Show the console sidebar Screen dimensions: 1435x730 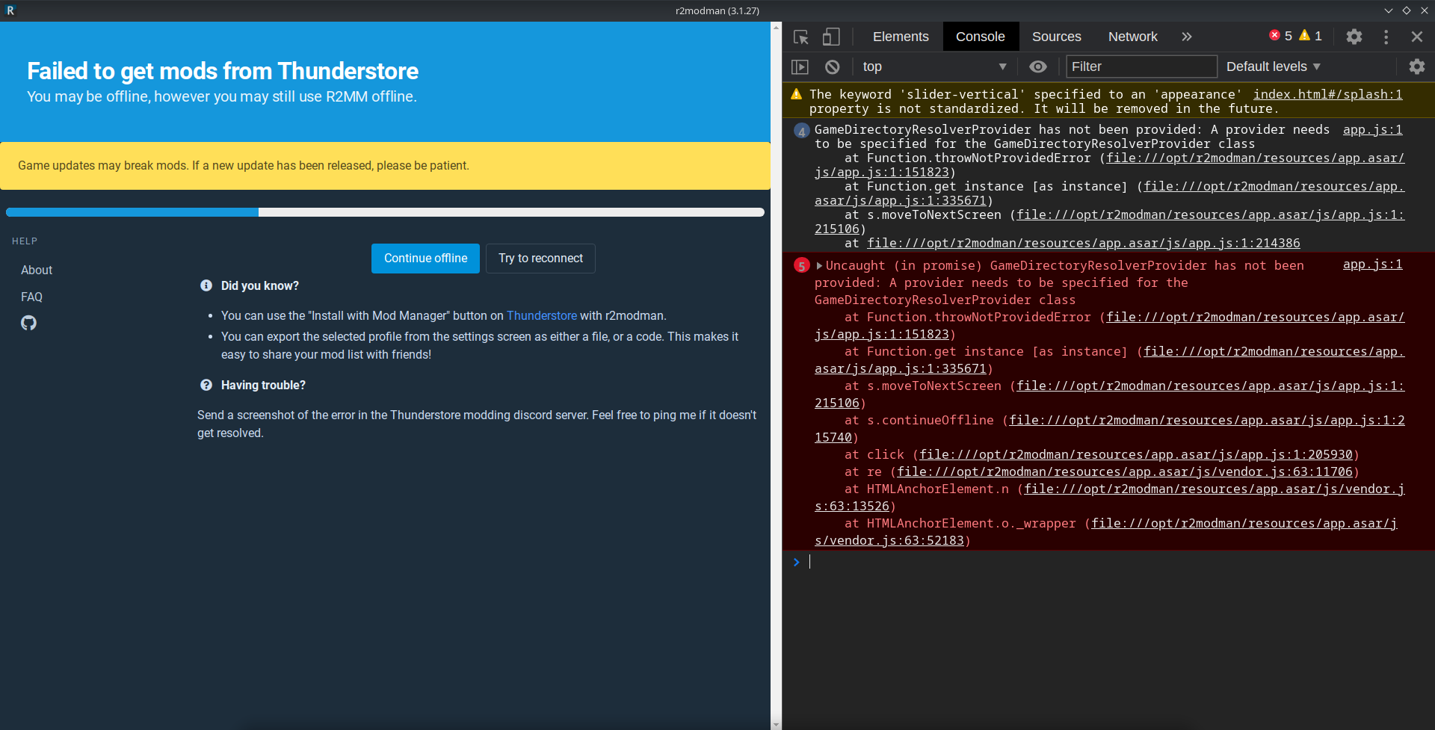(x=800, y=66)
